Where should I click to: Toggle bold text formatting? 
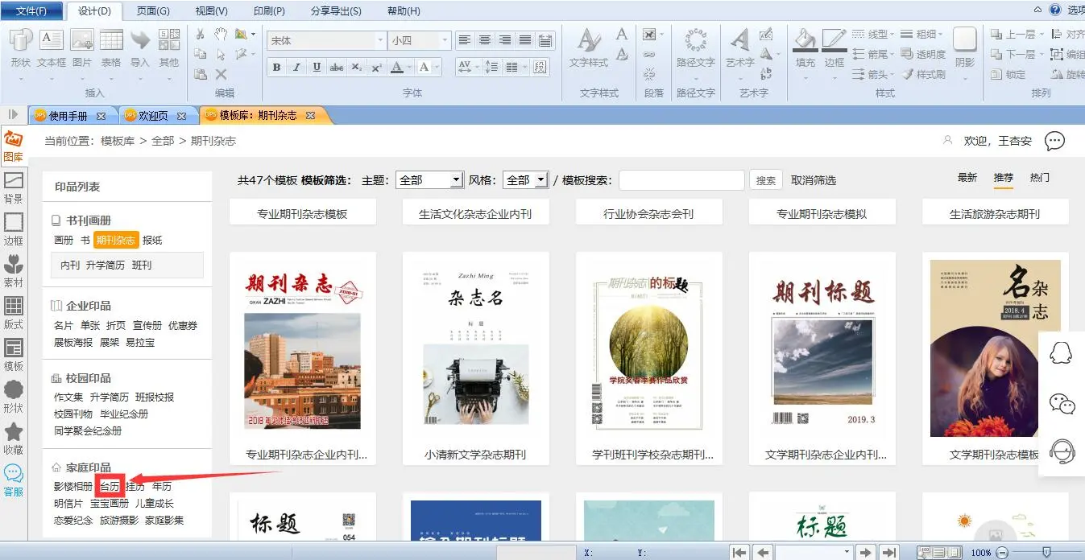(x=276, y=67)
